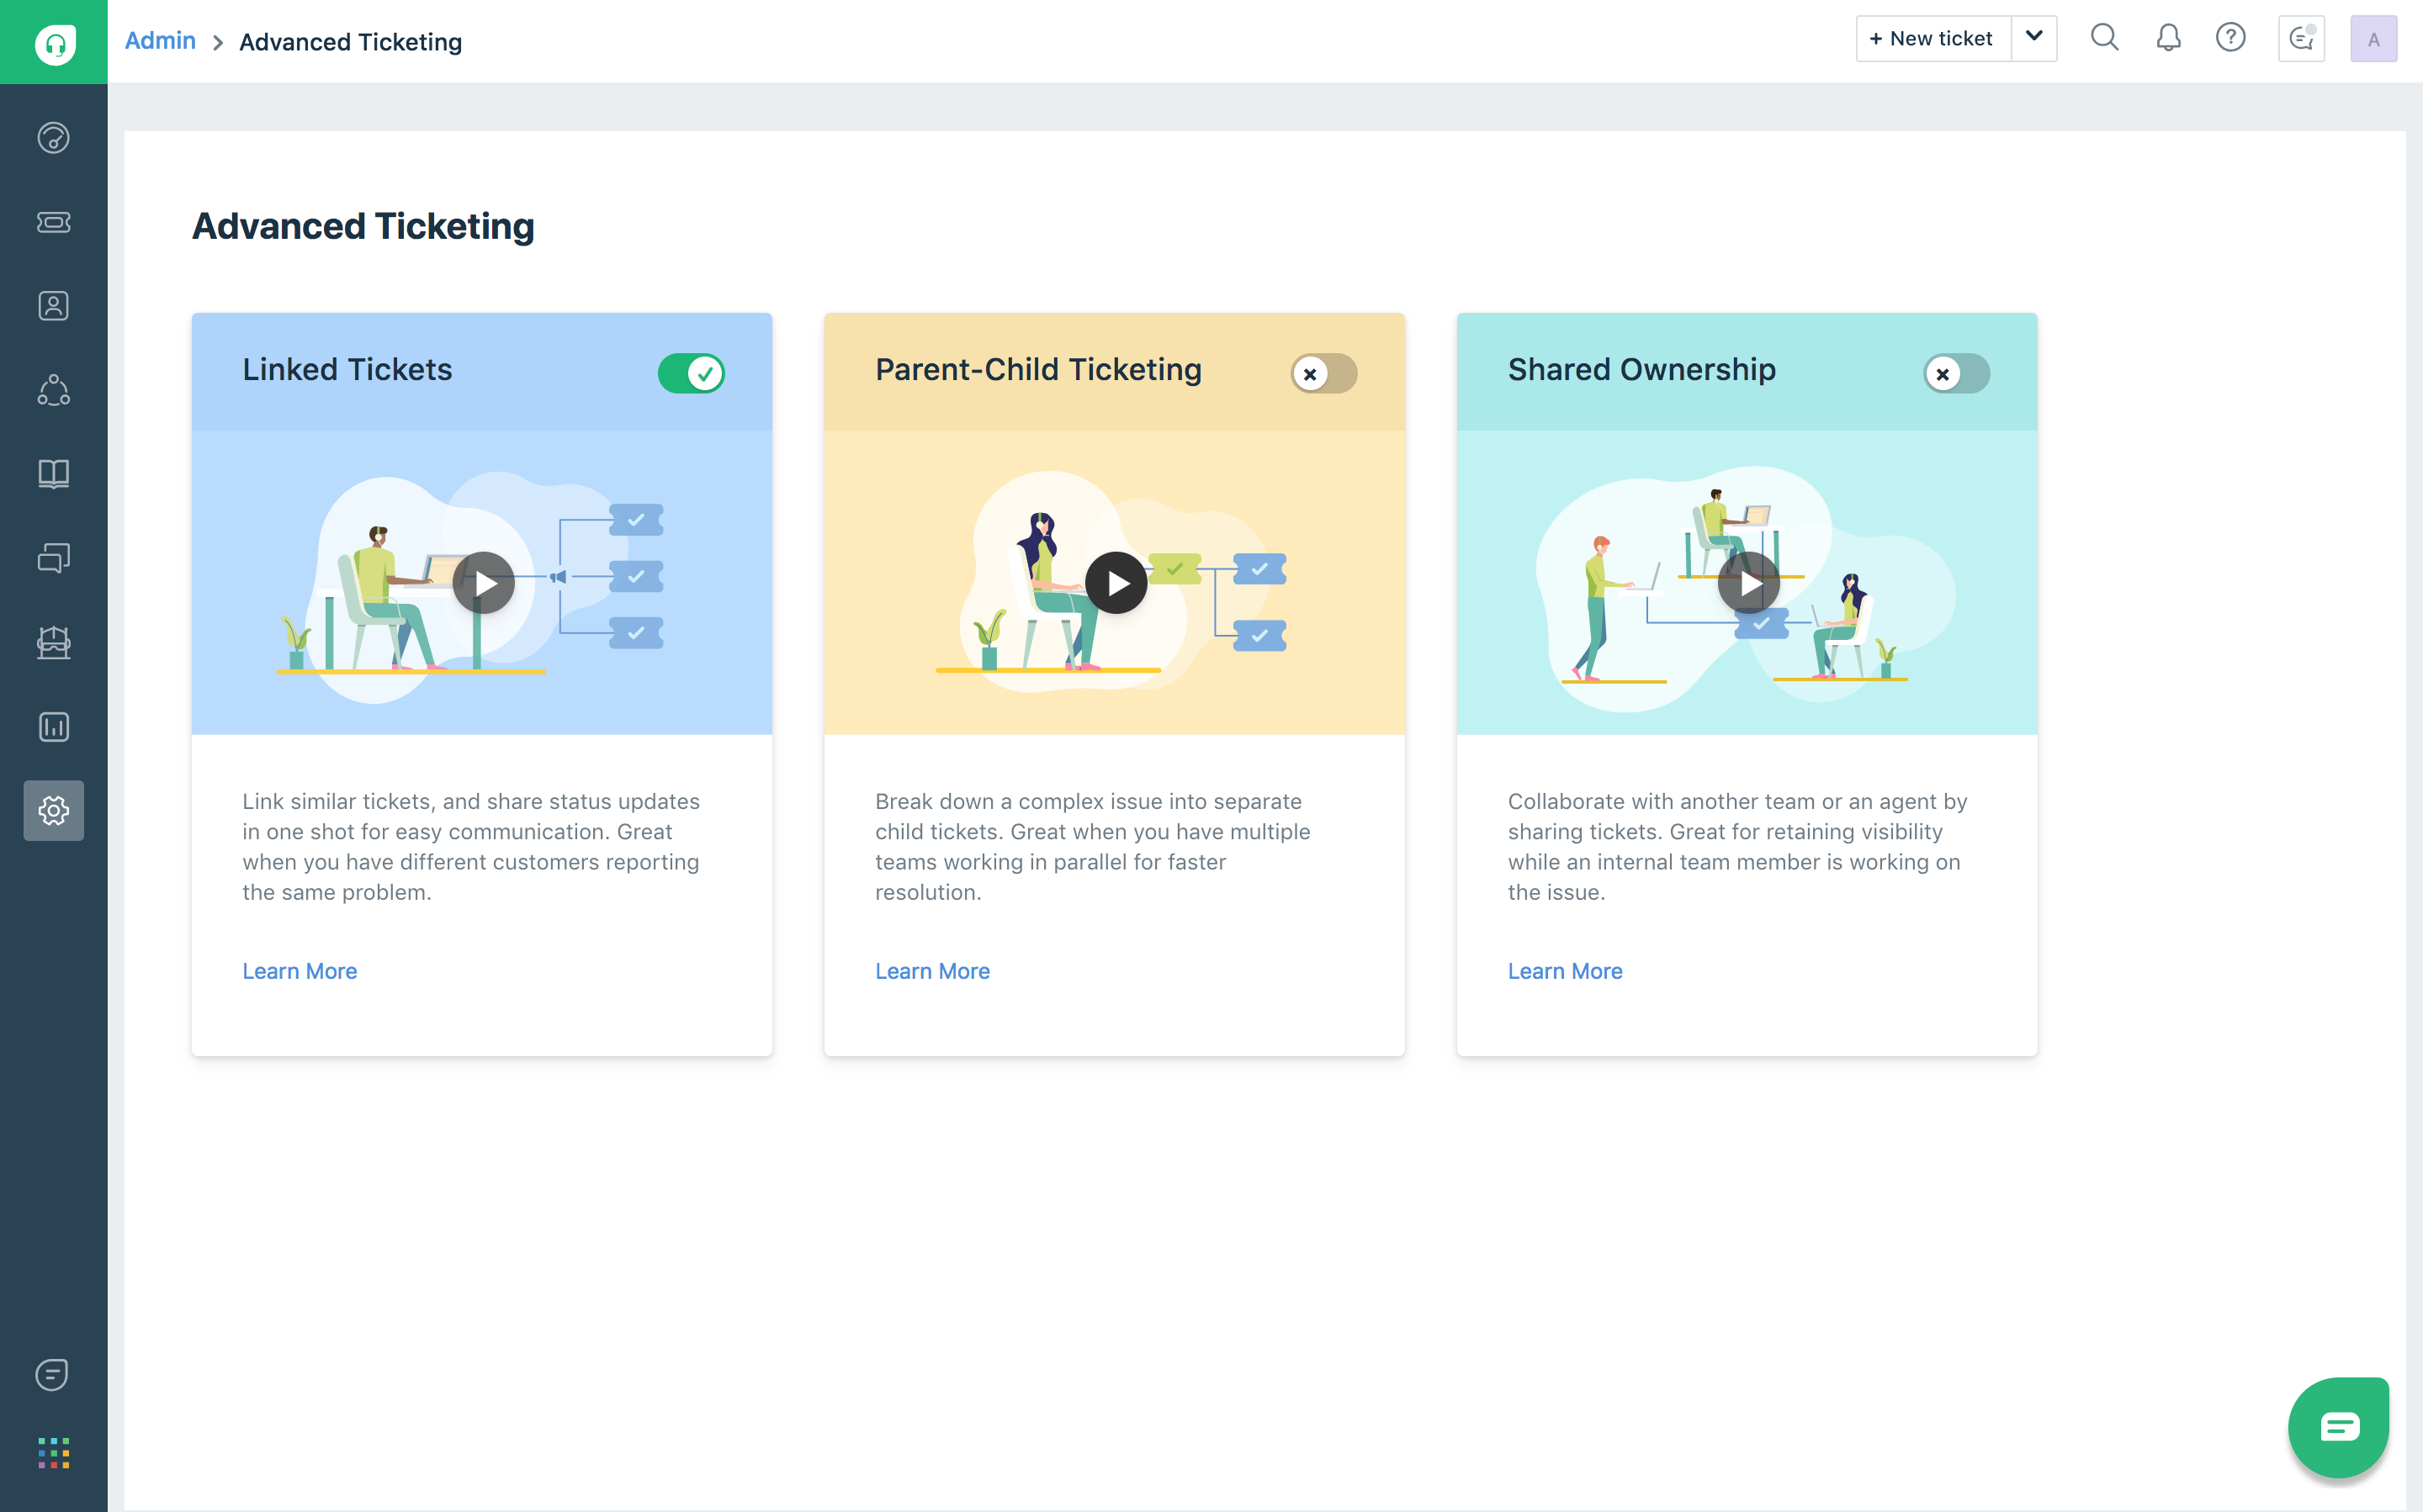This screenshot has height=1512, width=2423.
Task: Open the Dashboard sidebar icon
Action: [x=53, y=137]
